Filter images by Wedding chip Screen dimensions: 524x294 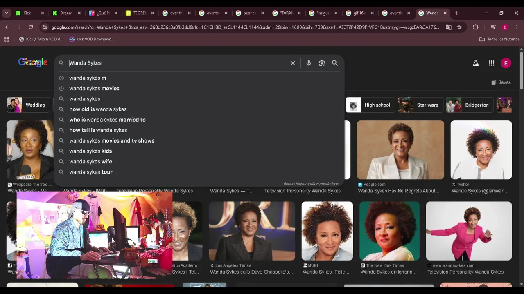point(28,105)
